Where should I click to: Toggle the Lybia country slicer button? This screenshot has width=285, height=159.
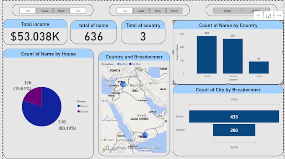(x=141, y=11)
